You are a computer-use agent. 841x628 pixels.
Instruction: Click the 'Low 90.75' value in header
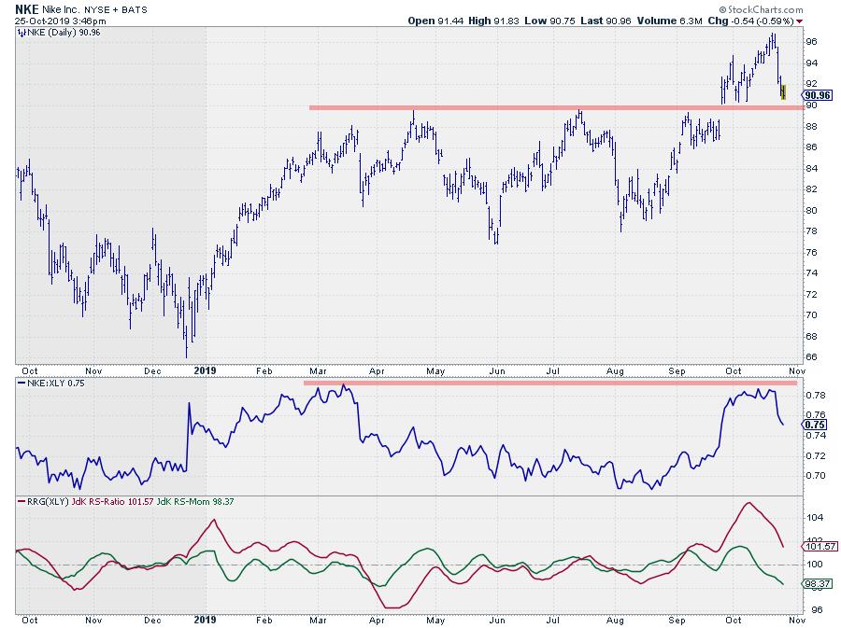549,21
